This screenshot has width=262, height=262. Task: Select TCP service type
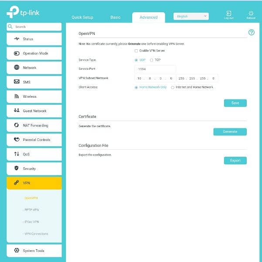151,60
